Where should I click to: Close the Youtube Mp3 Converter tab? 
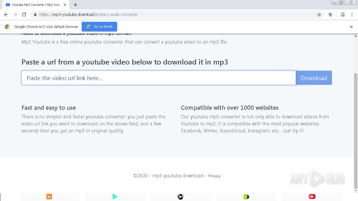[x=65, y=5]
